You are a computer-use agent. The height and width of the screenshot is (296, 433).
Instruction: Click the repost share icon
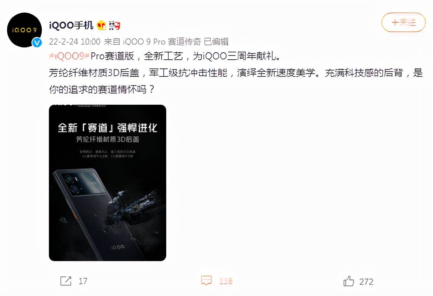tap(66, 281)
